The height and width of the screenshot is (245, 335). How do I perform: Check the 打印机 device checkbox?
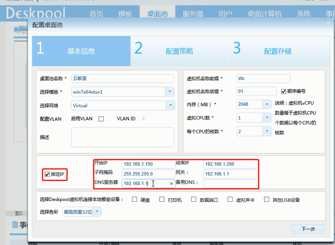tap(162, 199)
